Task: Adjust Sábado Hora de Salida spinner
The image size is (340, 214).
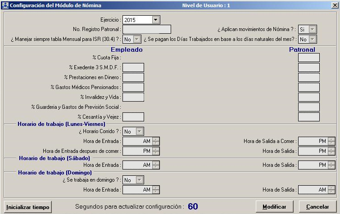Action: (331, 165)
